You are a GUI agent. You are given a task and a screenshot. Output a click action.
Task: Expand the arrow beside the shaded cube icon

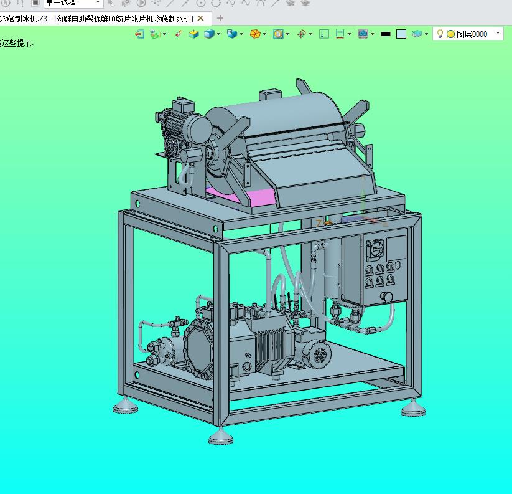[218, 34]
